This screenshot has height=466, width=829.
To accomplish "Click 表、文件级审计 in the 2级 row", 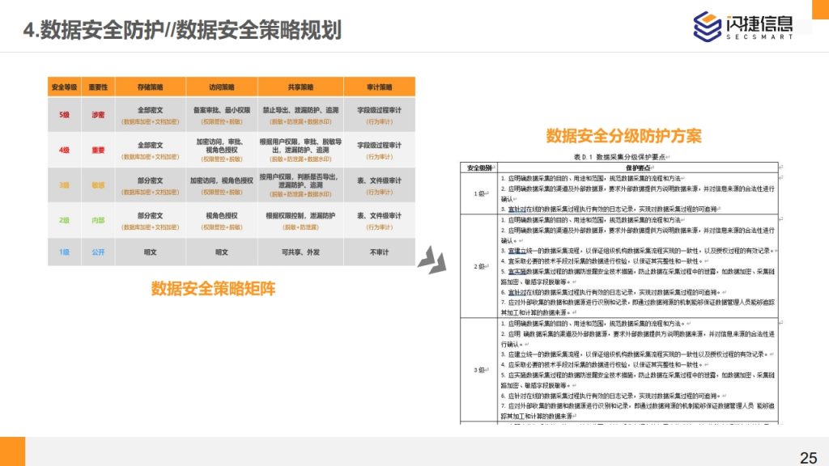I will pos(379,215).
